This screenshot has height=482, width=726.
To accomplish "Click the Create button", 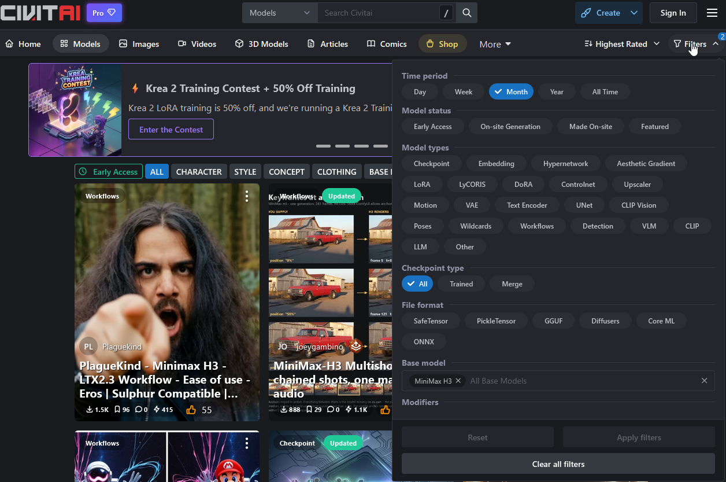I will (601, 13).
